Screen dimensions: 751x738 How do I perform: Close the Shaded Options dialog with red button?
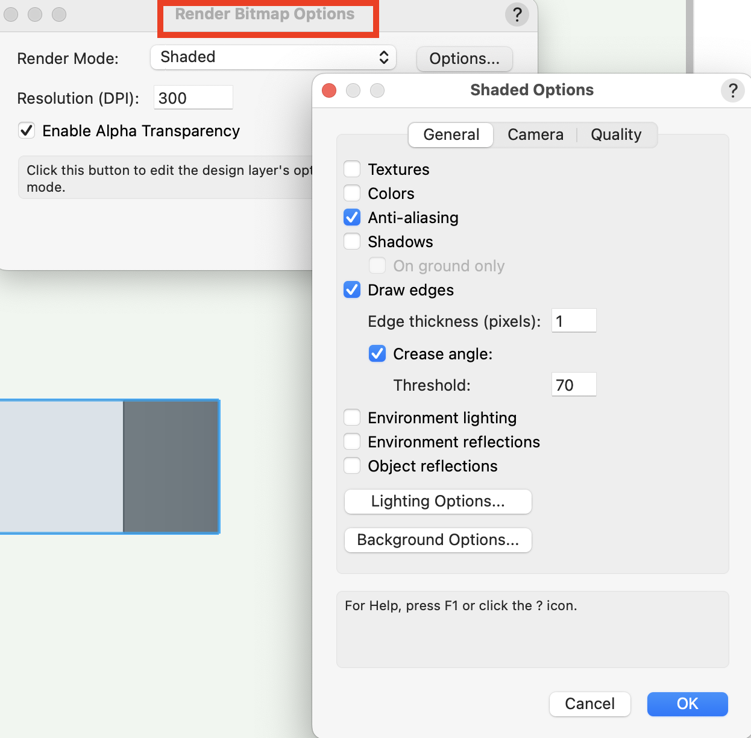tap(329, 90)
